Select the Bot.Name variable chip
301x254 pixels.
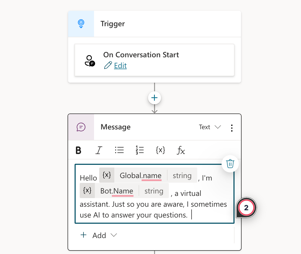click(x=117, y=191)
